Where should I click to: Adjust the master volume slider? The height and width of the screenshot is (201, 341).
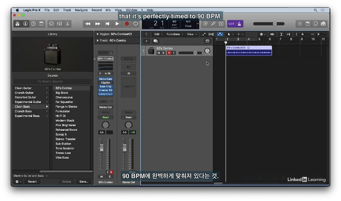[269, 24]
